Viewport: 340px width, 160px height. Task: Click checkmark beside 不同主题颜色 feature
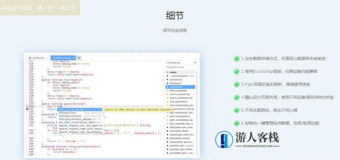click(236, 110)
